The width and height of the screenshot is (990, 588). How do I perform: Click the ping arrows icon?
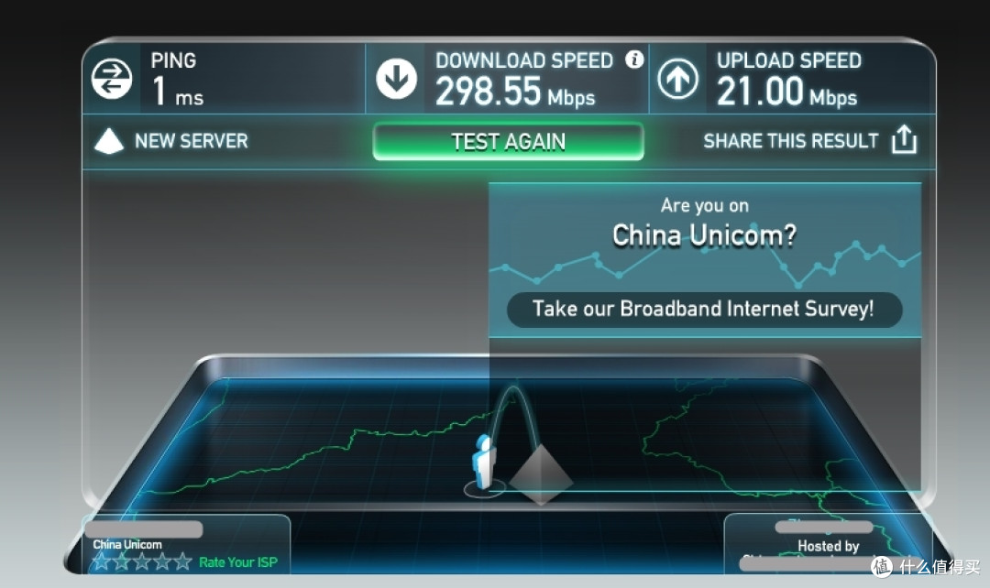tap(112, 79)
